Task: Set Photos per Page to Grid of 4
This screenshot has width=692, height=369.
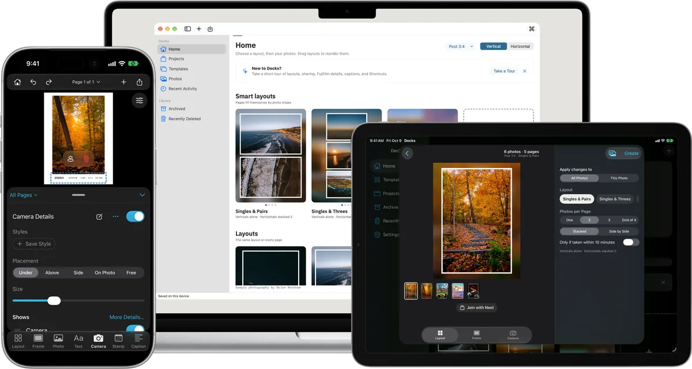Action: pyautogui.click(x=629, y=220)
